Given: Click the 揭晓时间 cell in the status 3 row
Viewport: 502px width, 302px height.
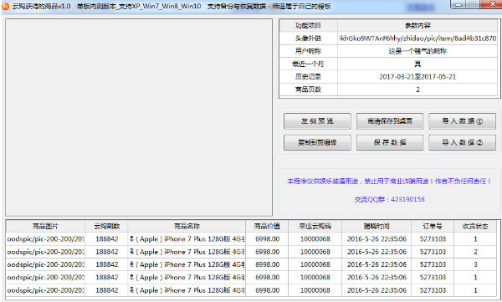Looking at the screenshot, I should (x=376, y=265).
